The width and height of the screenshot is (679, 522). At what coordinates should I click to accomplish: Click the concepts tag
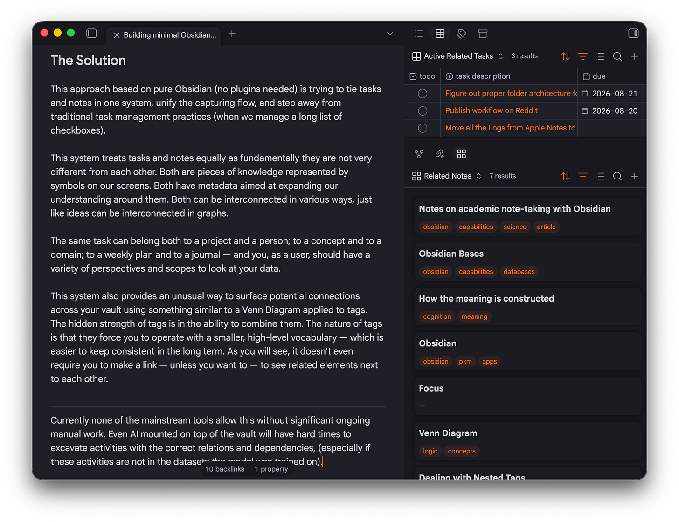(462, 451)
